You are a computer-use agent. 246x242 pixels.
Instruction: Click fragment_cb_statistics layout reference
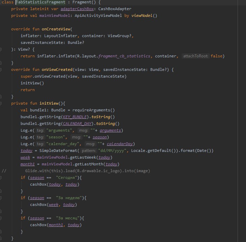click(124, 56)
